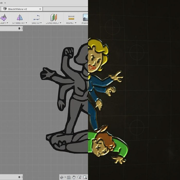Collapse the top browser panel with its round button
Screen dimensions: 180x180
[x=19, y=28]
